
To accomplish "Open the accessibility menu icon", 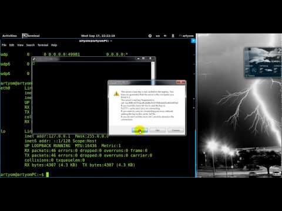I will point(150,36).
